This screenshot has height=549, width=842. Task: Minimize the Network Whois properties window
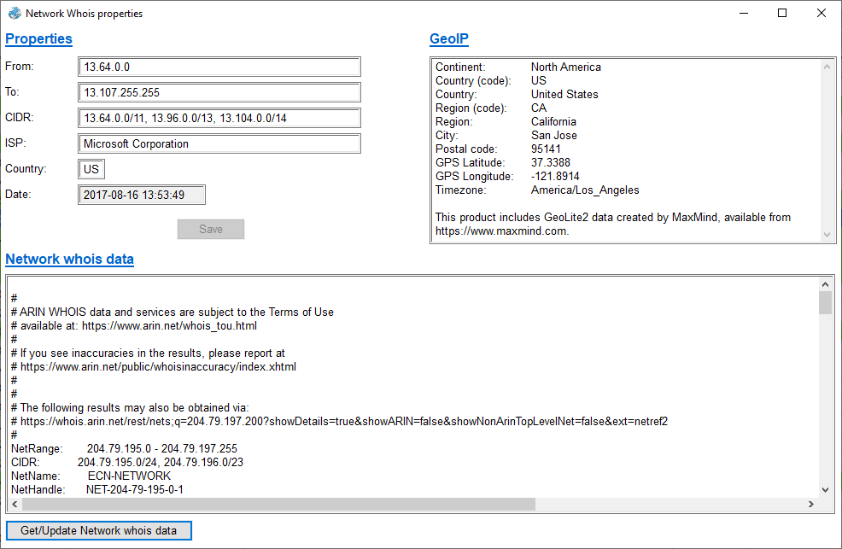pos(744,13)
